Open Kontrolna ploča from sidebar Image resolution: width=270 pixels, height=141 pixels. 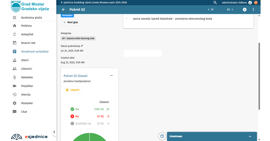[31, 18]
